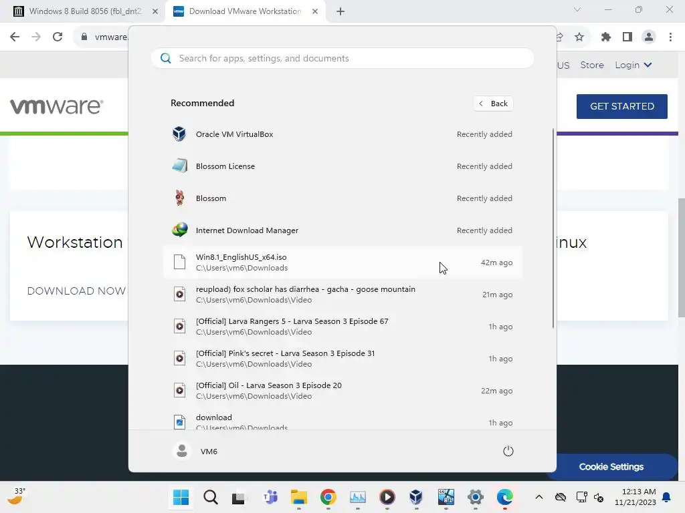Open Settings gear on taskbar
The width and height of the screenshot is (685, 513).
(476, 497)
